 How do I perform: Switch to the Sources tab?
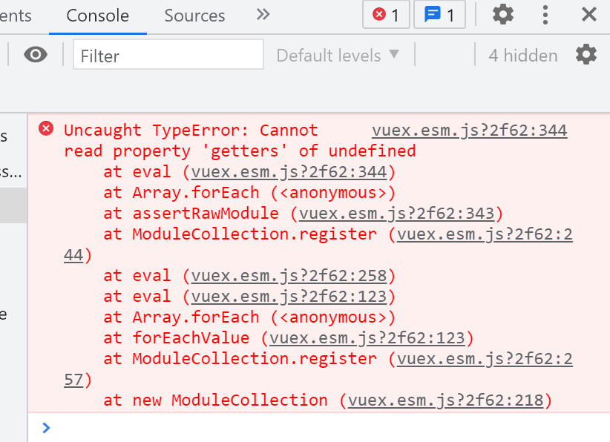tap(194, 16)
